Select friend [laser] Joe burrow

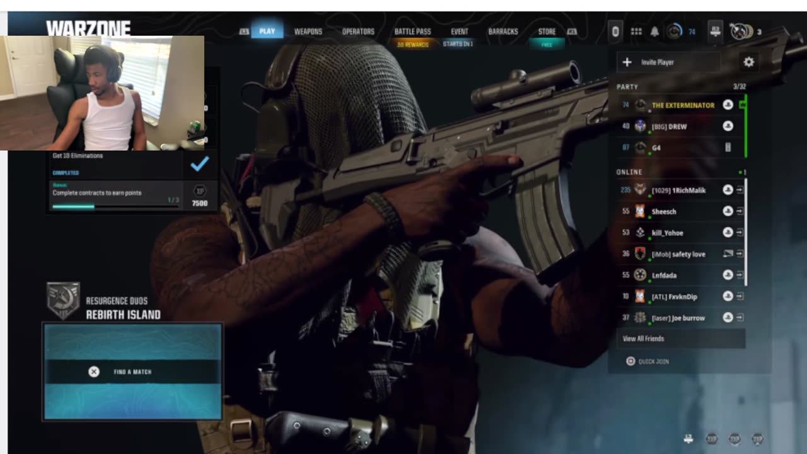tap(681, 318)
